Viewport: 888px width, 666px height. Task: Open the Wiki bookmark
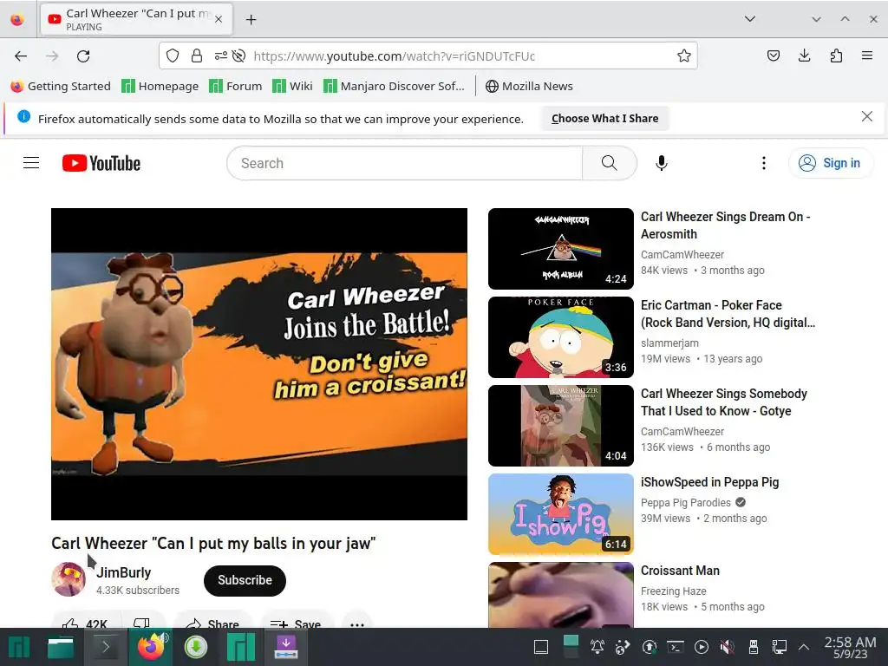coord(292,86)
